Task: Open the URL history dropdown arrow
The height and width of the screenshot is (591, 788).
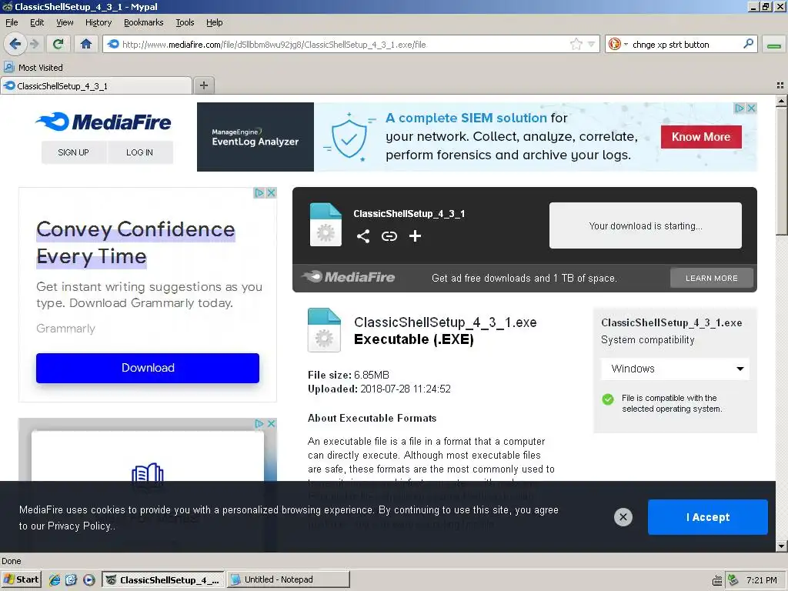Action: point(592,44)
